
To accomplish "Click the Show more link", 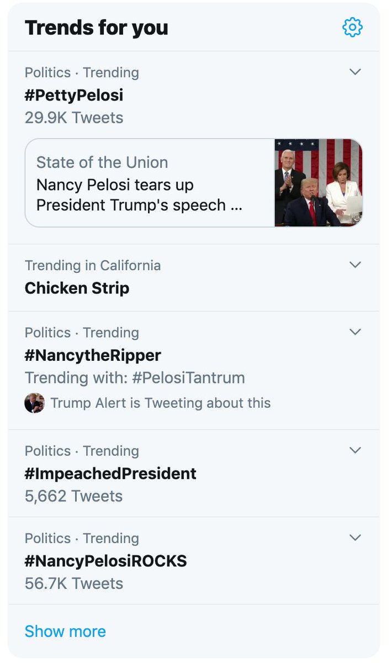I will [x=65, y=631].
